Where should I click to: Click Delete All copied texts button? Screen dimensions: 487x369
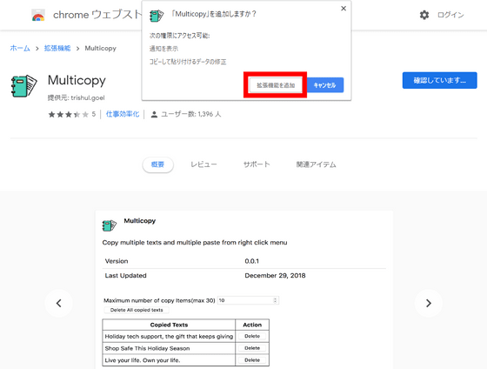[137, 310]
